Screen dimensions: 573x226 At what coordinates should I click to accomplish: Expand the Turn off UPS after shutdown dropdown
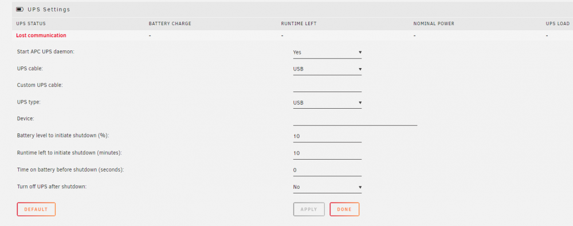click(327, 187)
